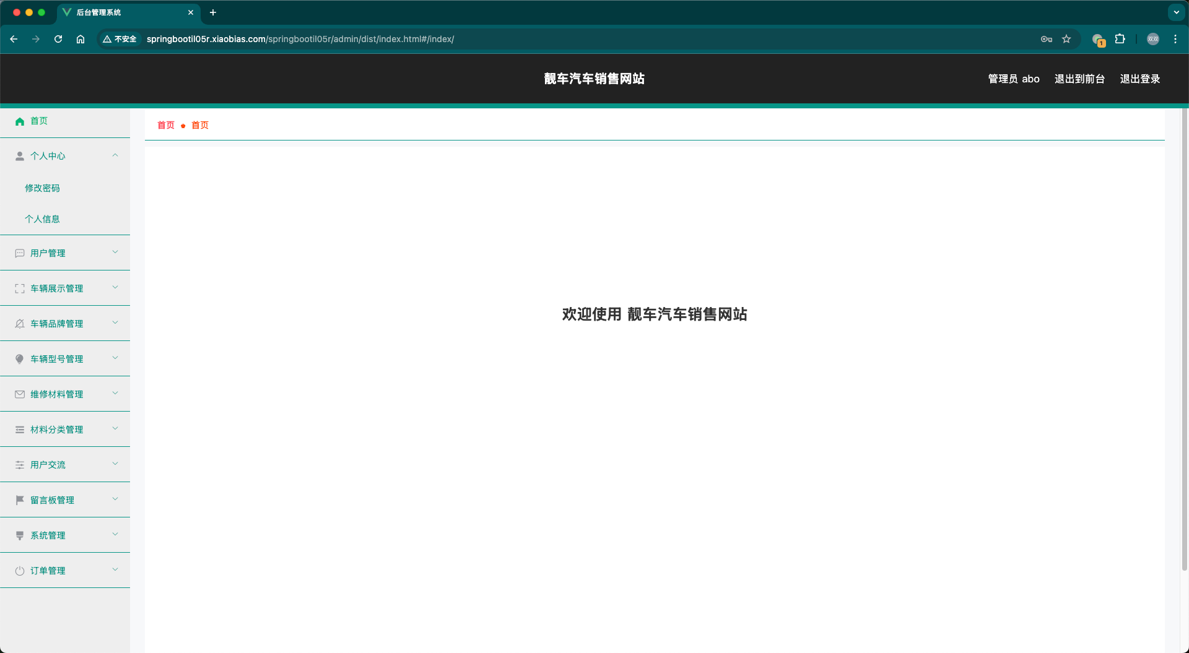Click the bell icon beside 车辆品牌管理
Viewport: 1189px width, 653px height.
pos(20,324)
